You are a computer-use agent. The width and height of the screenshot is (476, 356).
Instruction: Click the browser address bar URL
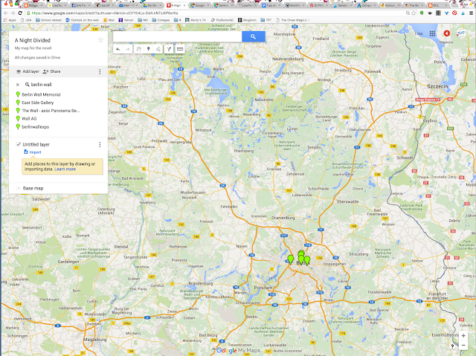[x=105, y=13]
